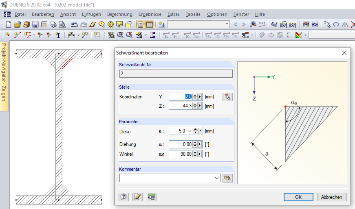Open the Projekt-Navigator - Zeigen side tab
Image resolution: width=355 pixels, height=209 pixels.
[x=4, y=76]
